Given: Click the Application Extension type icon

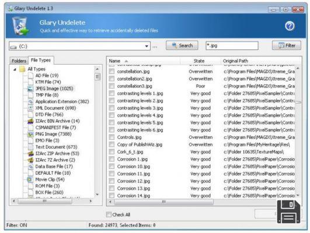Looking at the screenshot, I should (30, 101).
